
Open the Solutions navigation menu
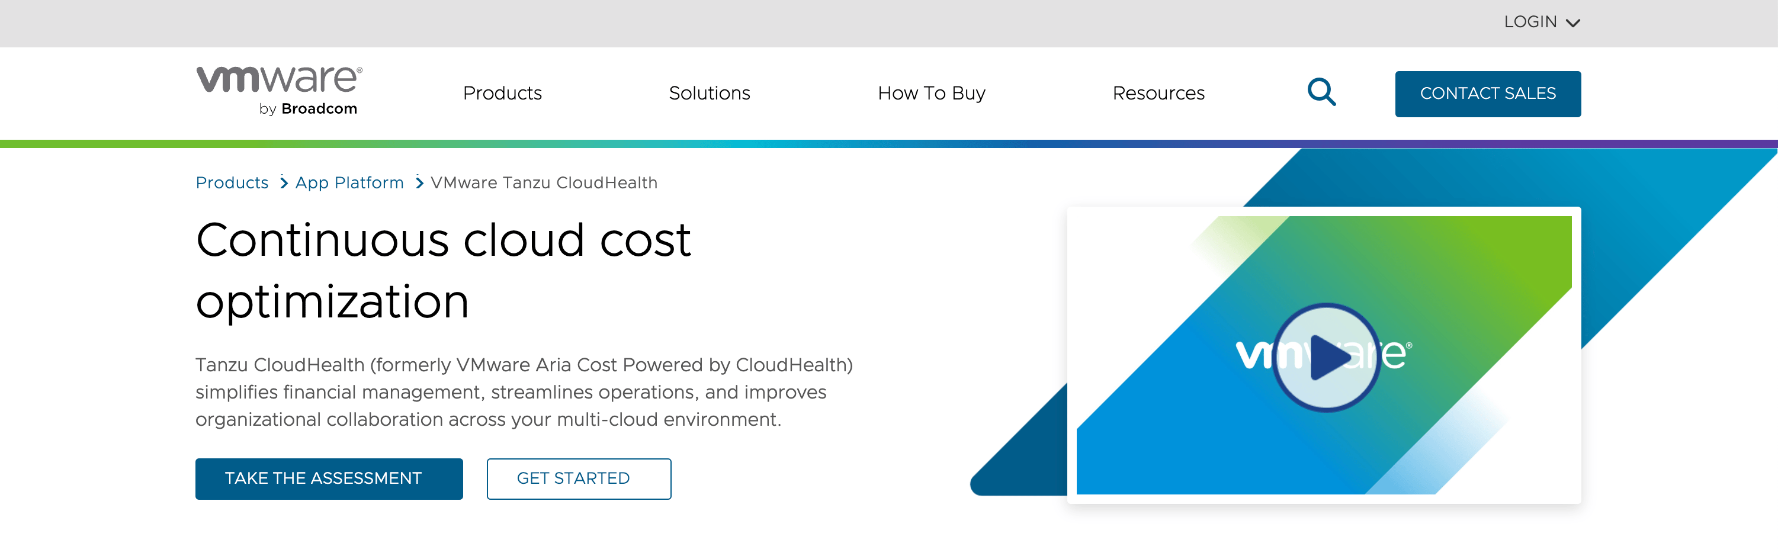point(710,93)
